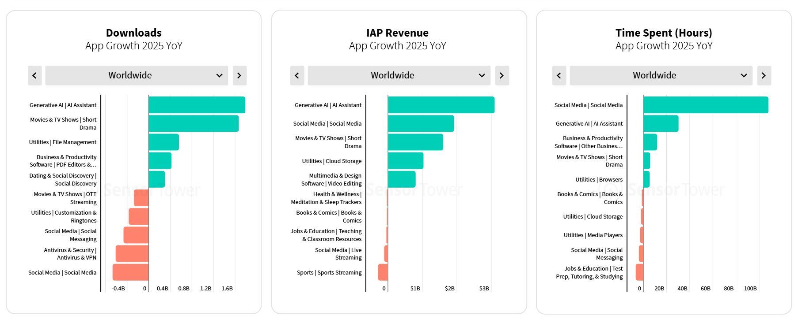Click Social Media negative bar in Downloads

(130, 272)
